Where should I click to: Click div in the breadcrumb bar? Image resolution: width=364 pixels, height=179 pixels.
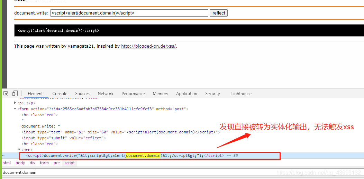tap(33, 163)
